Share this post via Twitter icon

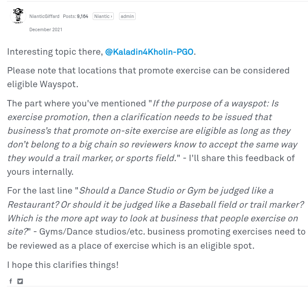[x=20, y=281]
